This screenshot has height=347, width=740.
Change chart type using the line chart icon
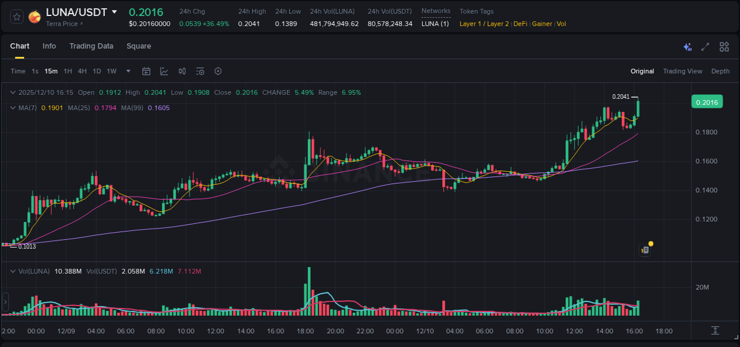click(163, 71)
